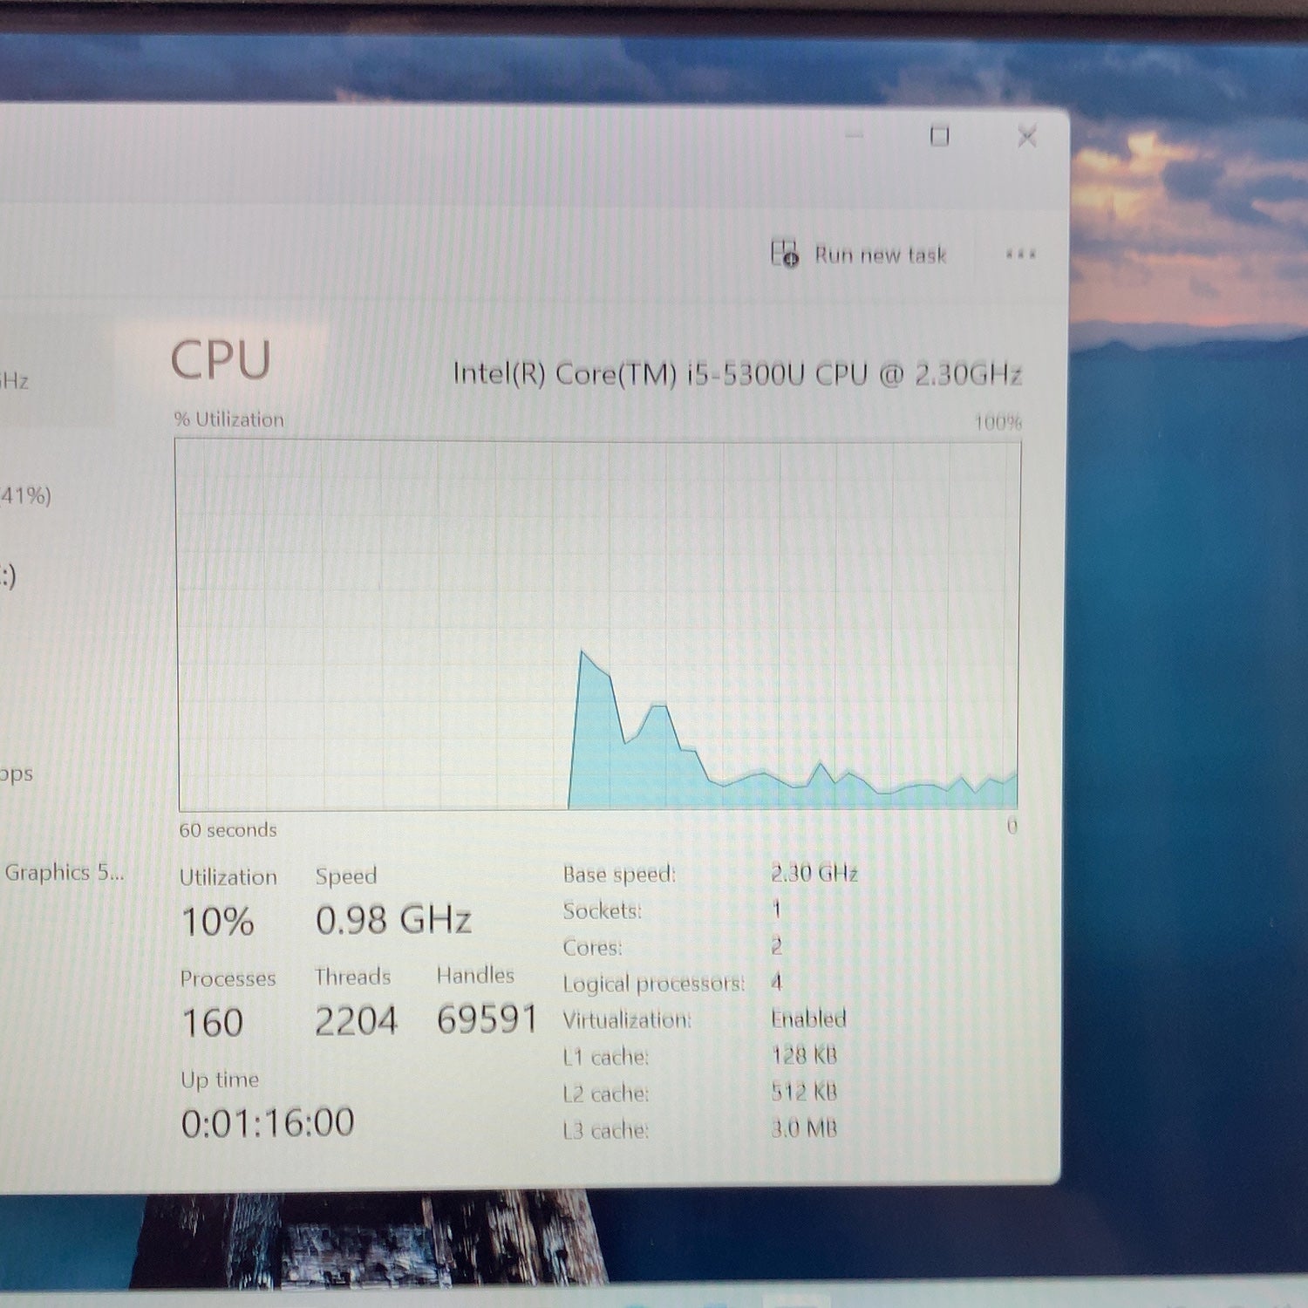Click the 100% graph scale label
Image resolution: width=1308 pixels, height=1308 pixels.
tap(998, 423)
